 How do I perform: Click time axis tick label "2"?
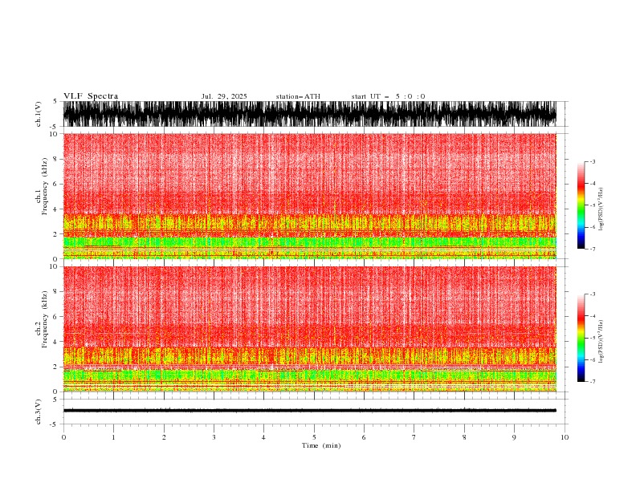(164, 437)
